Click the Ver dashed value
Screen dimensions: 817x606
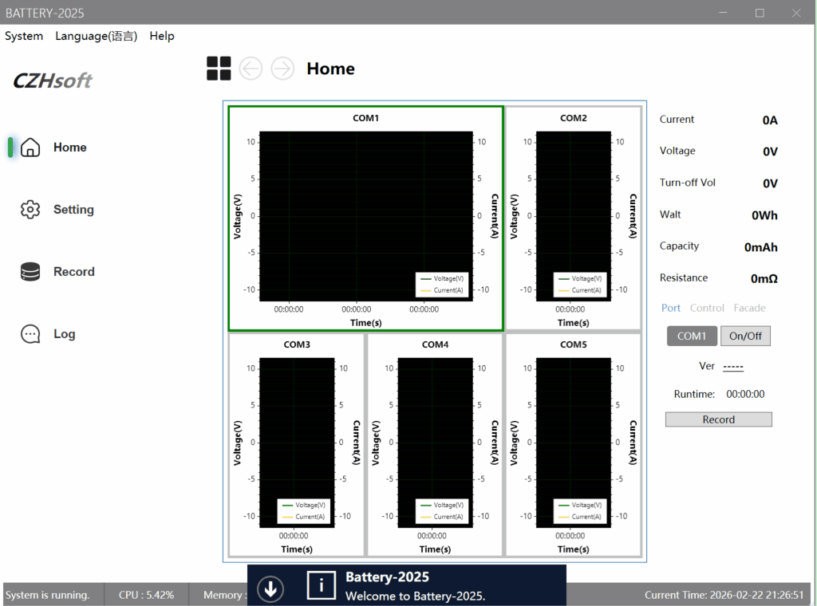[x=733, y=367]
